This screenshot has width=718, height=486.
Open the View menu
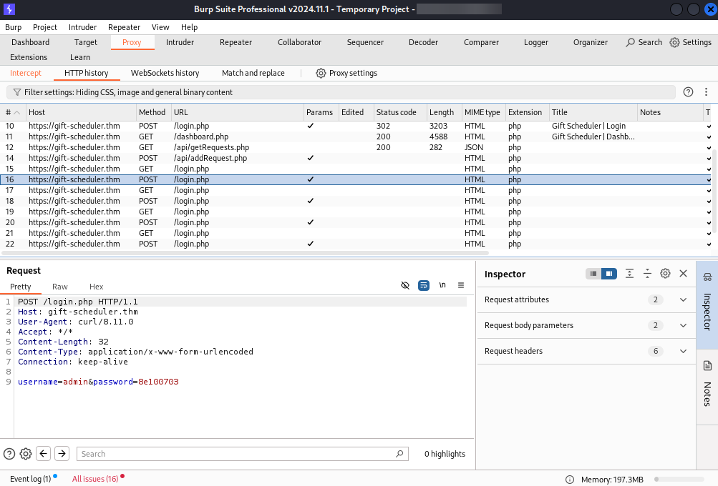[160, 27]
